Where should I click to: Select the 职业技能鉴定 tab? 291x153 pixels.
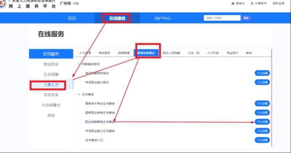point(147,53)
